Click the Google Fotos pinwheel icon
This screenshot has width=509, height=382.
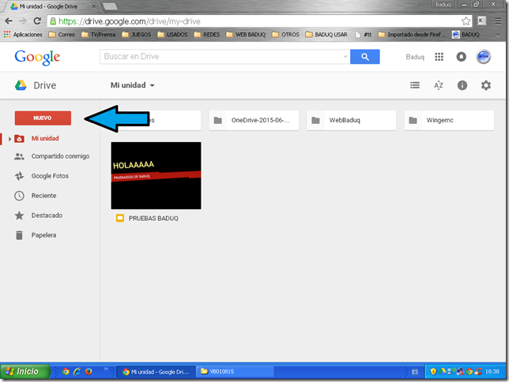19,176
